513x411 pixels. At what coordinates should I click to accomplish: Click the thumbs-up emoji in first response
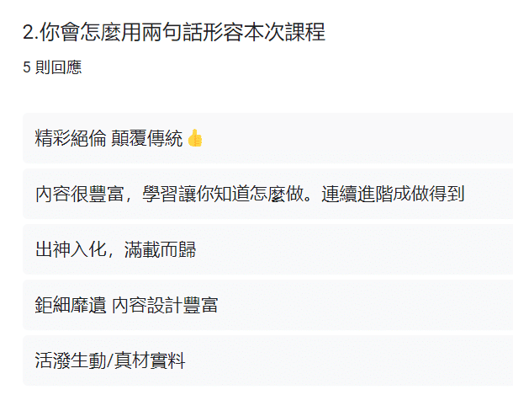point(195,138)
